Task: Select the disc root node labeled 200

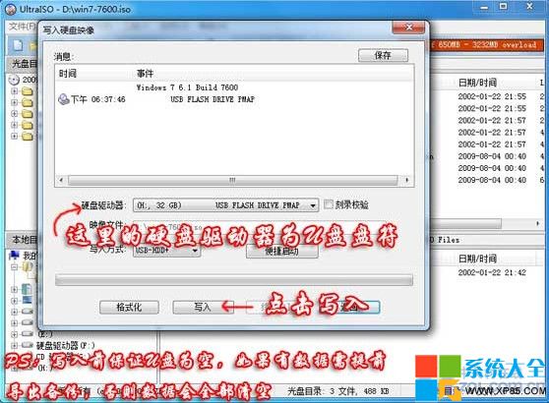Action: coord(22,80)
